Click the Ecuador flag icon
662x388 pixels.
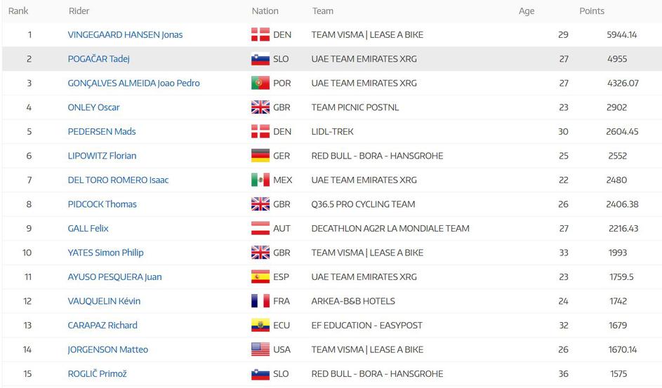pyautogui.click(x=260, y=326)
